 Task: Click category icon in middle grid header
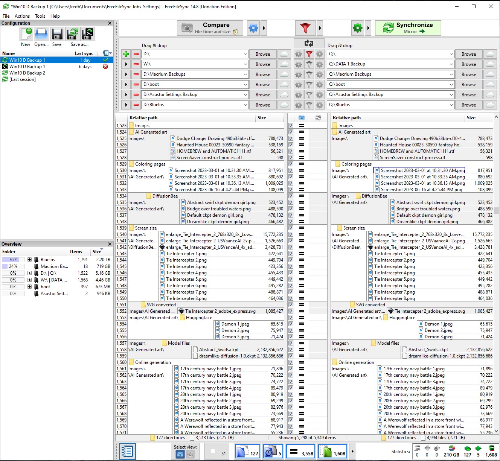[x=302, y=118]
